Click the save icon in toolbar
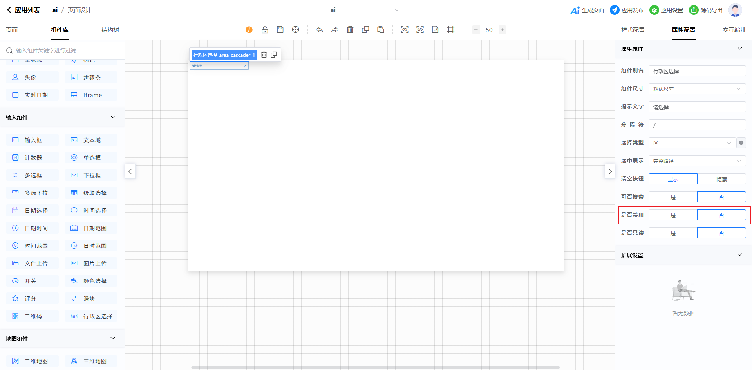The width and height of the screenshot is (752, 370). pyautogui.click(x=280, y=30)
